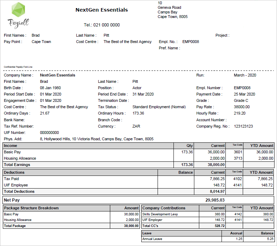Select the Total Deductions amount 8,014.97

[x=217, y=191]
